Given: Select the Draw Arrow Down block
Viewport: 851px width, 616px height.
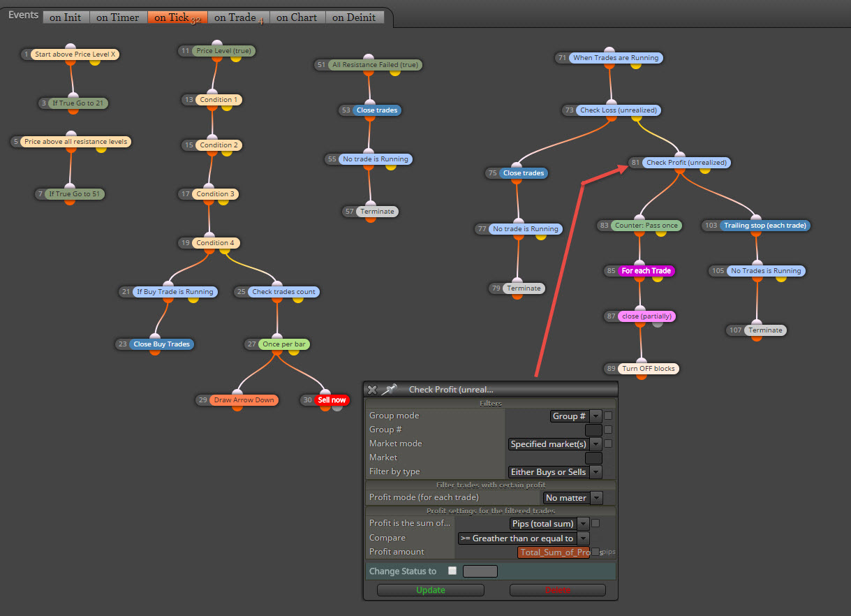Looking at the screenshot, I should (x=244, y=400).
